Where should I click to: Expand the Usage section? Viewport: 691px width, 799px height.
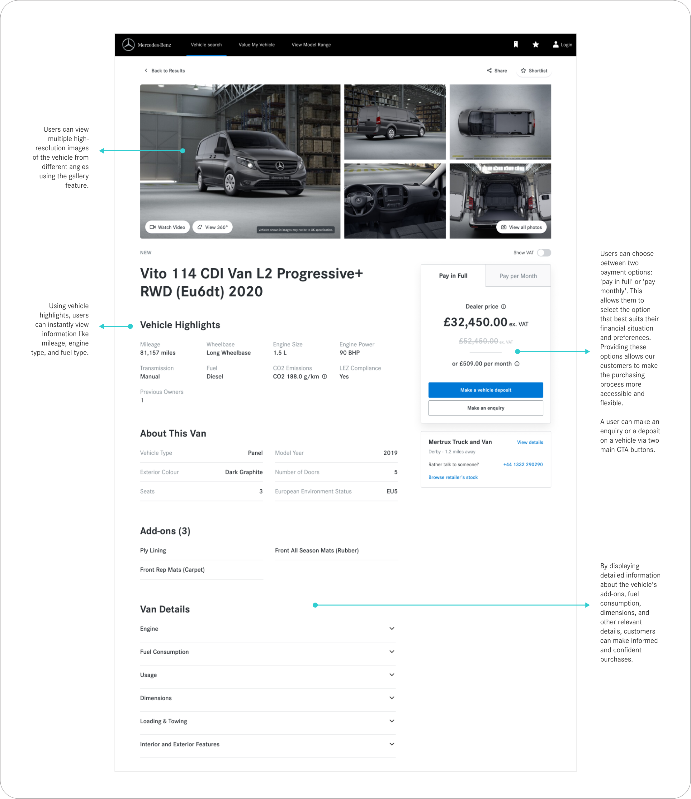pos(268,675)
